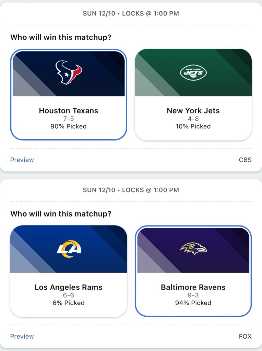
Task: Click the Baltimore Ravens bird logo
Action: [193, 249]
